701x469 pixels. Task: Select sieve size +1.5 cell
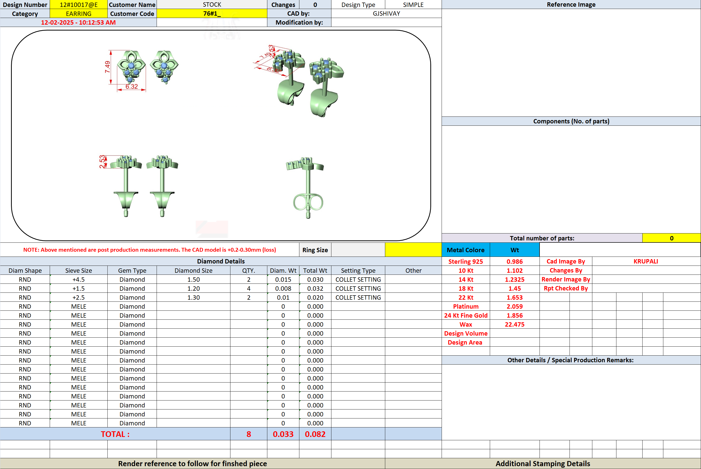click(79, 288)
